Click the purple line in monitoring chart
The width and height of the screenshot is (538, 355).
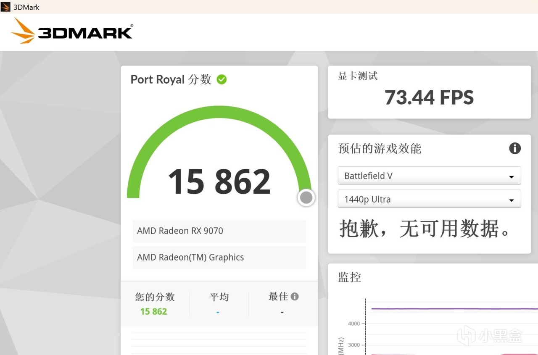pyautogui.click(x=454, y=309)
